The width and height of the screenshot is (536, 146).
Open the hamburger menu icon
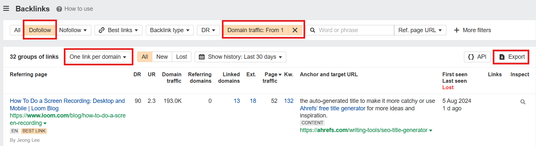(x=6, y=9)
